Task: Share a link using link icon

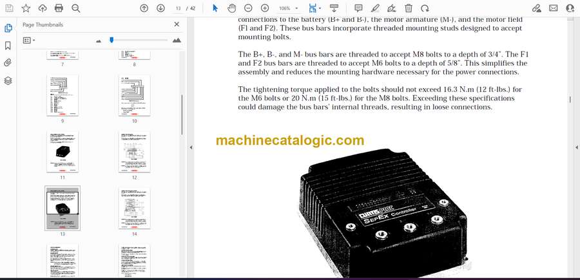Action: point(536,8)
